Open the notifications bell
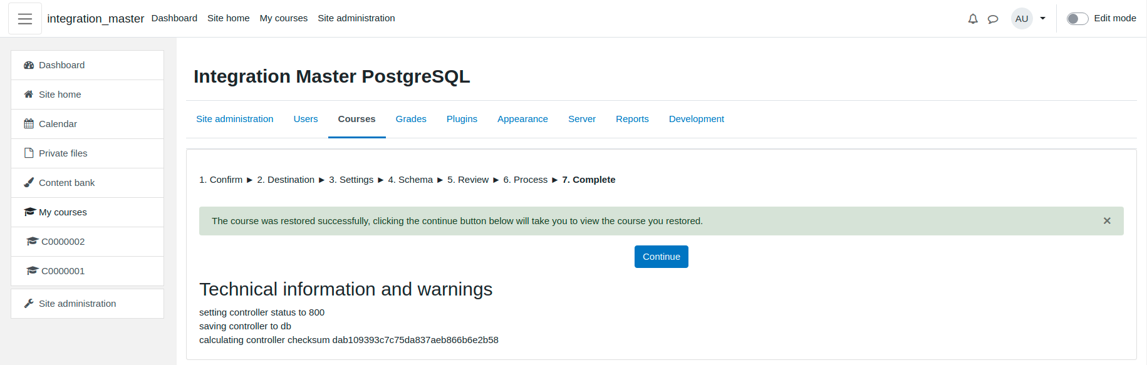 [973, 19]
